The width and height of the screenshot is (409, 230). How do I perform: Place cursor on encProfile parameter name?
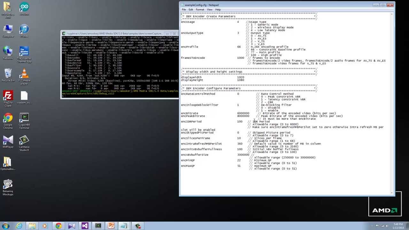(x=189, y=47)
